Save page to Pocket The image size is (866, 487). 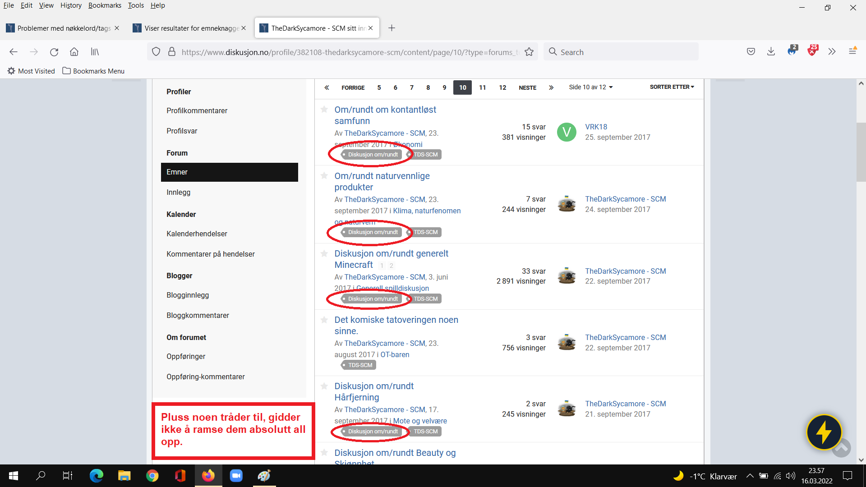click(751, 52)
